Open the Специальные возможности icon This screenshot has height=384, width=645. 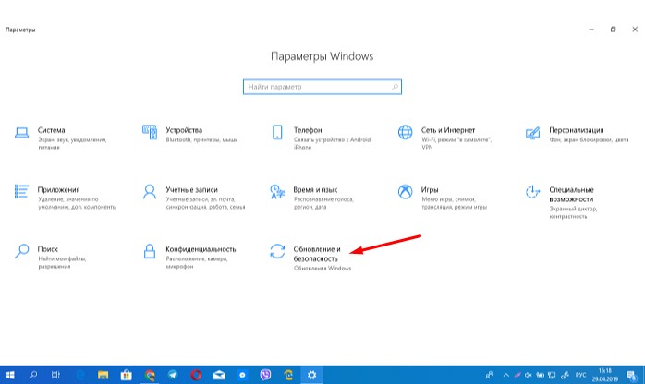click(532, 191)
